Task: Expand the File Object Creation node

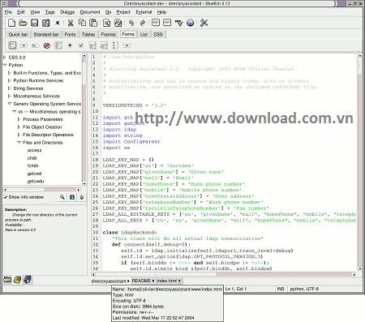Action: coord(19,127)
